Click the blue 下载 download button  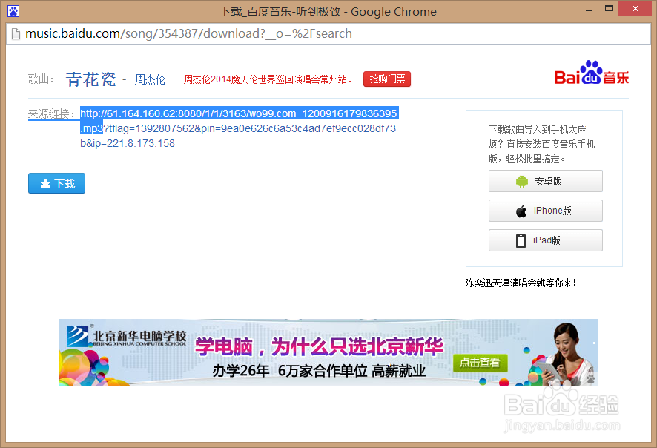pyautogui.click(x=56, y=183)
